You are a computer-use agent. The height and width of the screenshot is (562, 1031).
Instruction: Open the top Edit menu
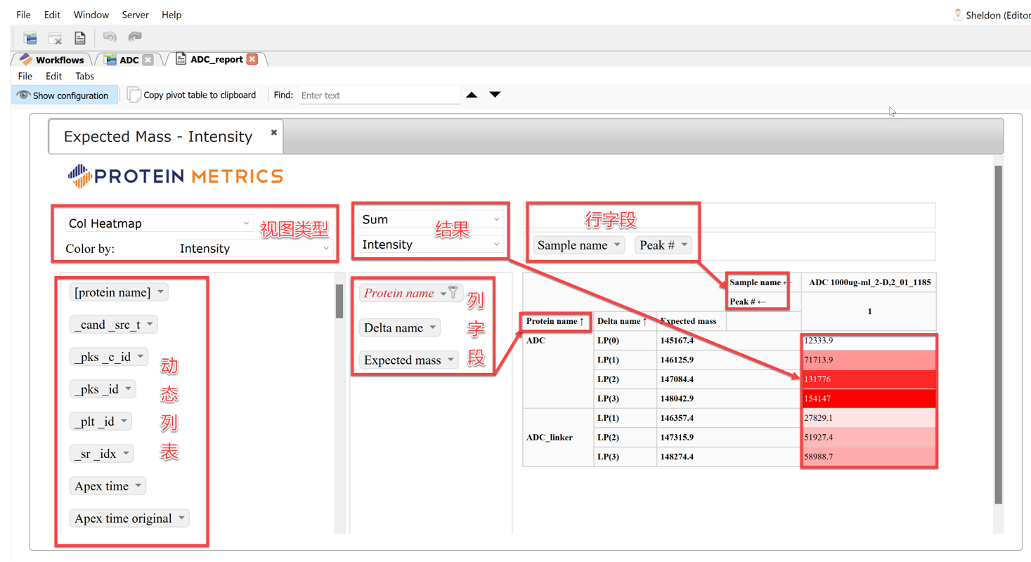pos(52,15)
